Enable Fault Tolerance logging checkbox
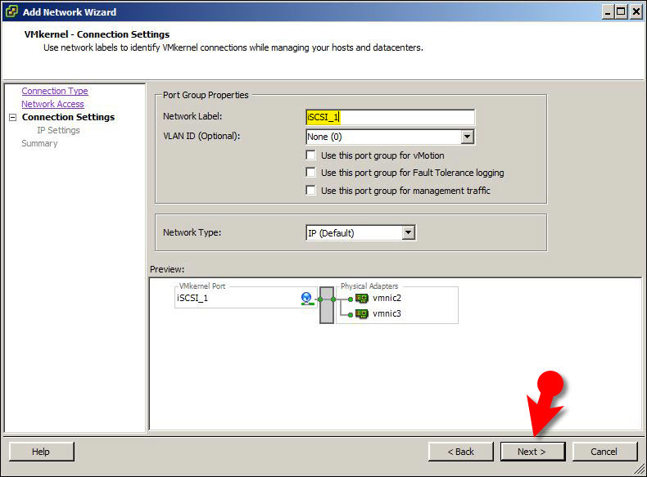This screenshot has height=477, width=647. pyautogui.click(x=310, y=173)
